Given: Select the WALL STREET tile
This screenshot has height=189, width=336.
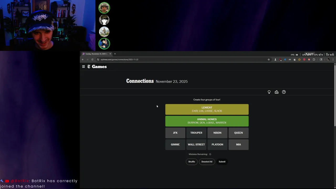Looking at the screenshot, I should [x=196, y=145].
